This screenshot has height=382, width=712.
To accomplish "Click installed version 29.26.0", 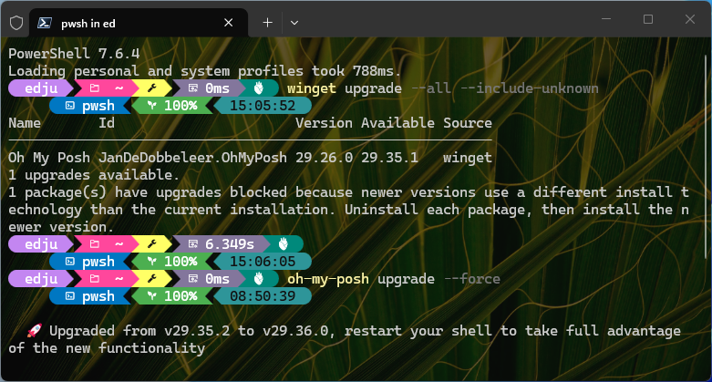I will (x=324, y=158).
